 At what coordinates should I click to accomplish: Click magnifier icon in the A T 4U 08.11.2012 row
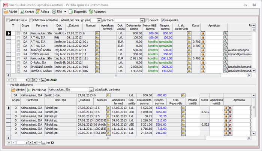[226, 37]
